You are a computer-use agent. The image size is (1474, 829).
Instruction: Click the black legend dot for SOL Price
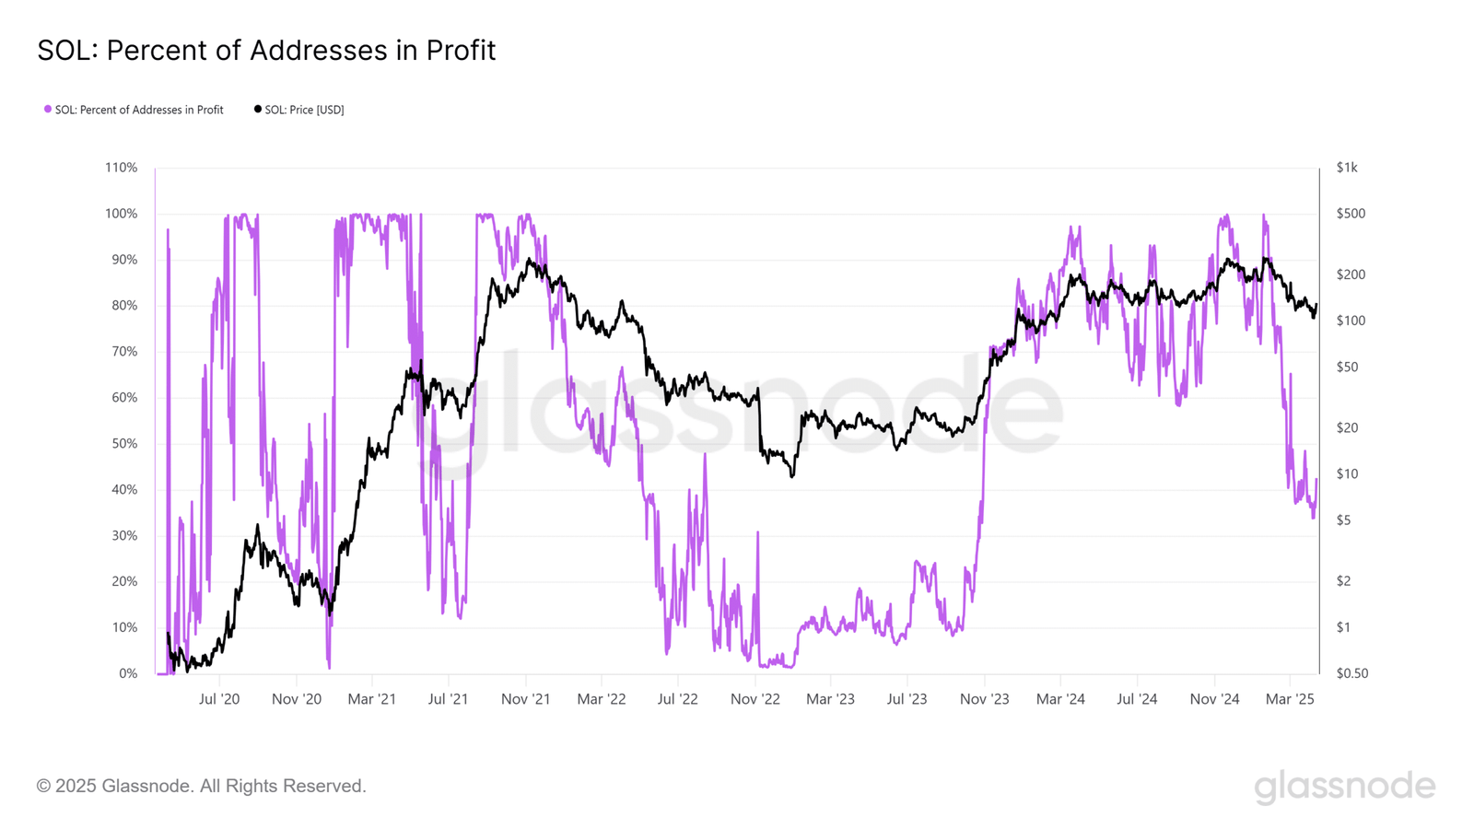point(258,110)
